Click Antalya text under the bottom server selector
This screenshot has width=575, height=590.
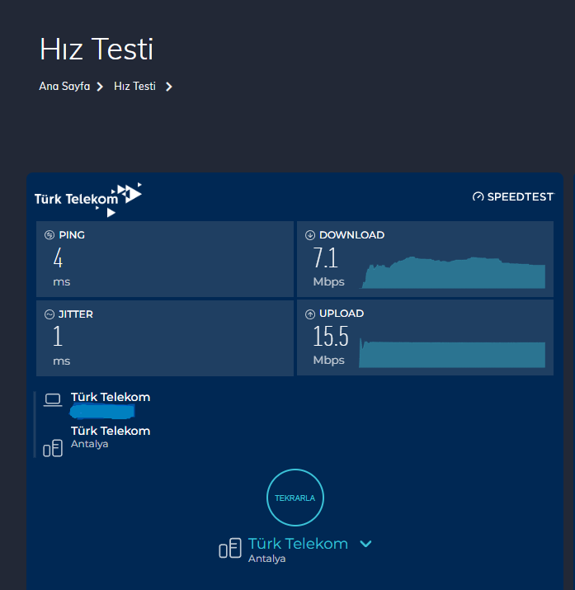[x=267, y=559]
